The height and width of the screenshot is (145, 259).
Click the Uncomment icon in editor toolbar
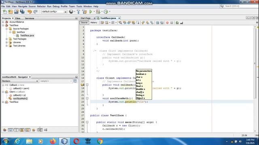click(182, 23)
